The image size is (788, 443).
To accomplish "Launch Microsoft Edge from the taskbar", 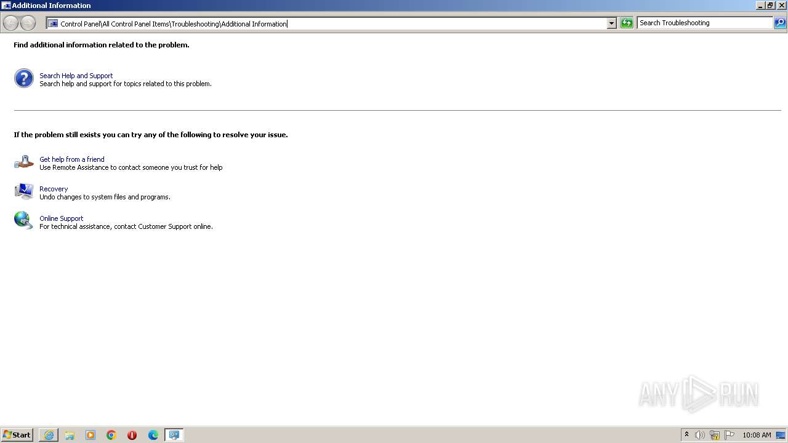I will (153, 435).
